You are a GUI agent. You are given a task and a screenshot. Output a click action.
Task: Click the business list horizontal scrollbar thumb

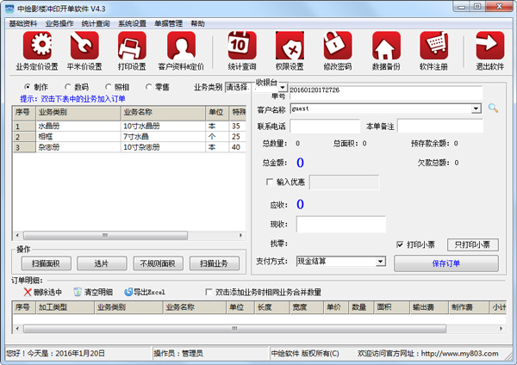click(x=105, y=235)
